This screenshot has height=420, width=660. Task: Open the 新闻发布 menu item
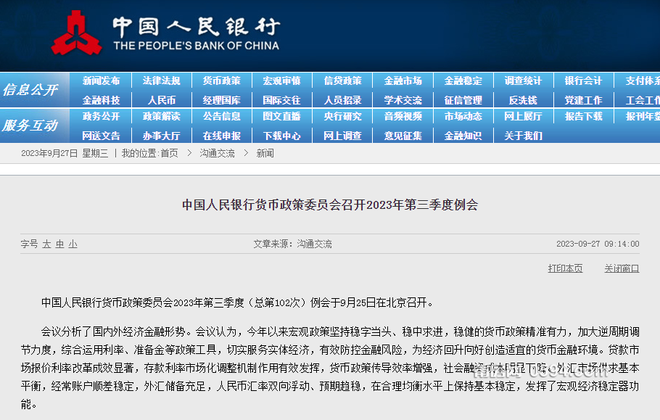101,81
